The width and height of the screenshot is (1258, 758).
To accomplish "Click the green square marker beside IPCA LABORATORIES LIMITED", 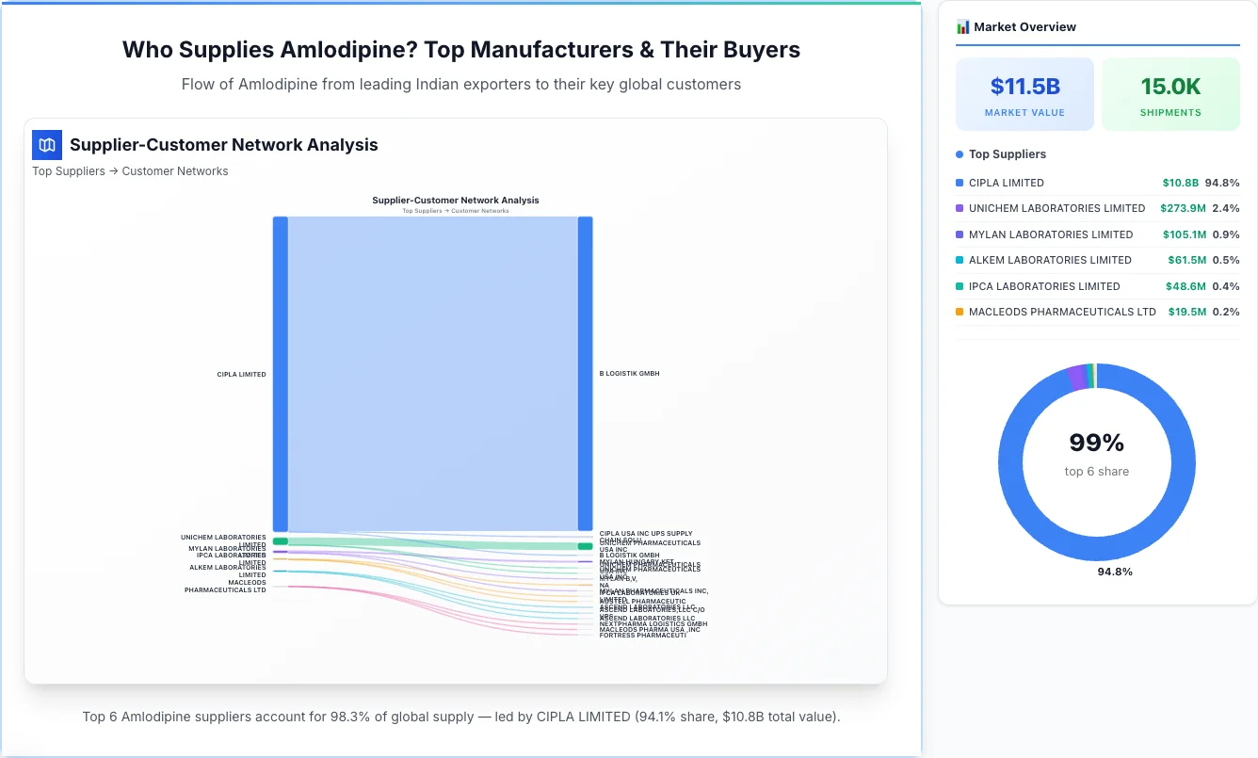I will click(960, 285).
